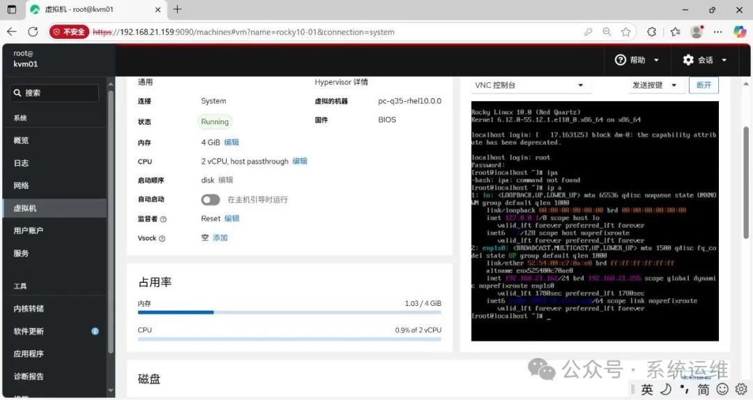
Task: Click the 添加 link for Vsock
Action: tap(220, 238)
